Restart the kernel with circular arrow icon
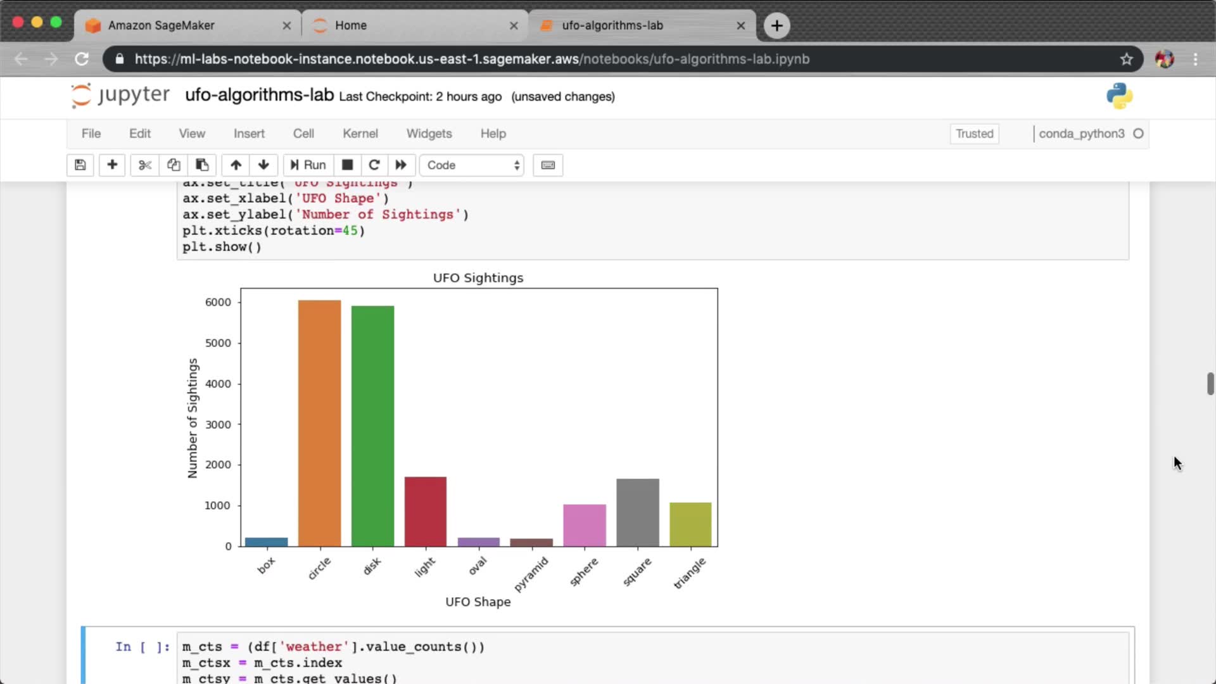The width and height of the screenshot is (1216, 684). [374, 165]
